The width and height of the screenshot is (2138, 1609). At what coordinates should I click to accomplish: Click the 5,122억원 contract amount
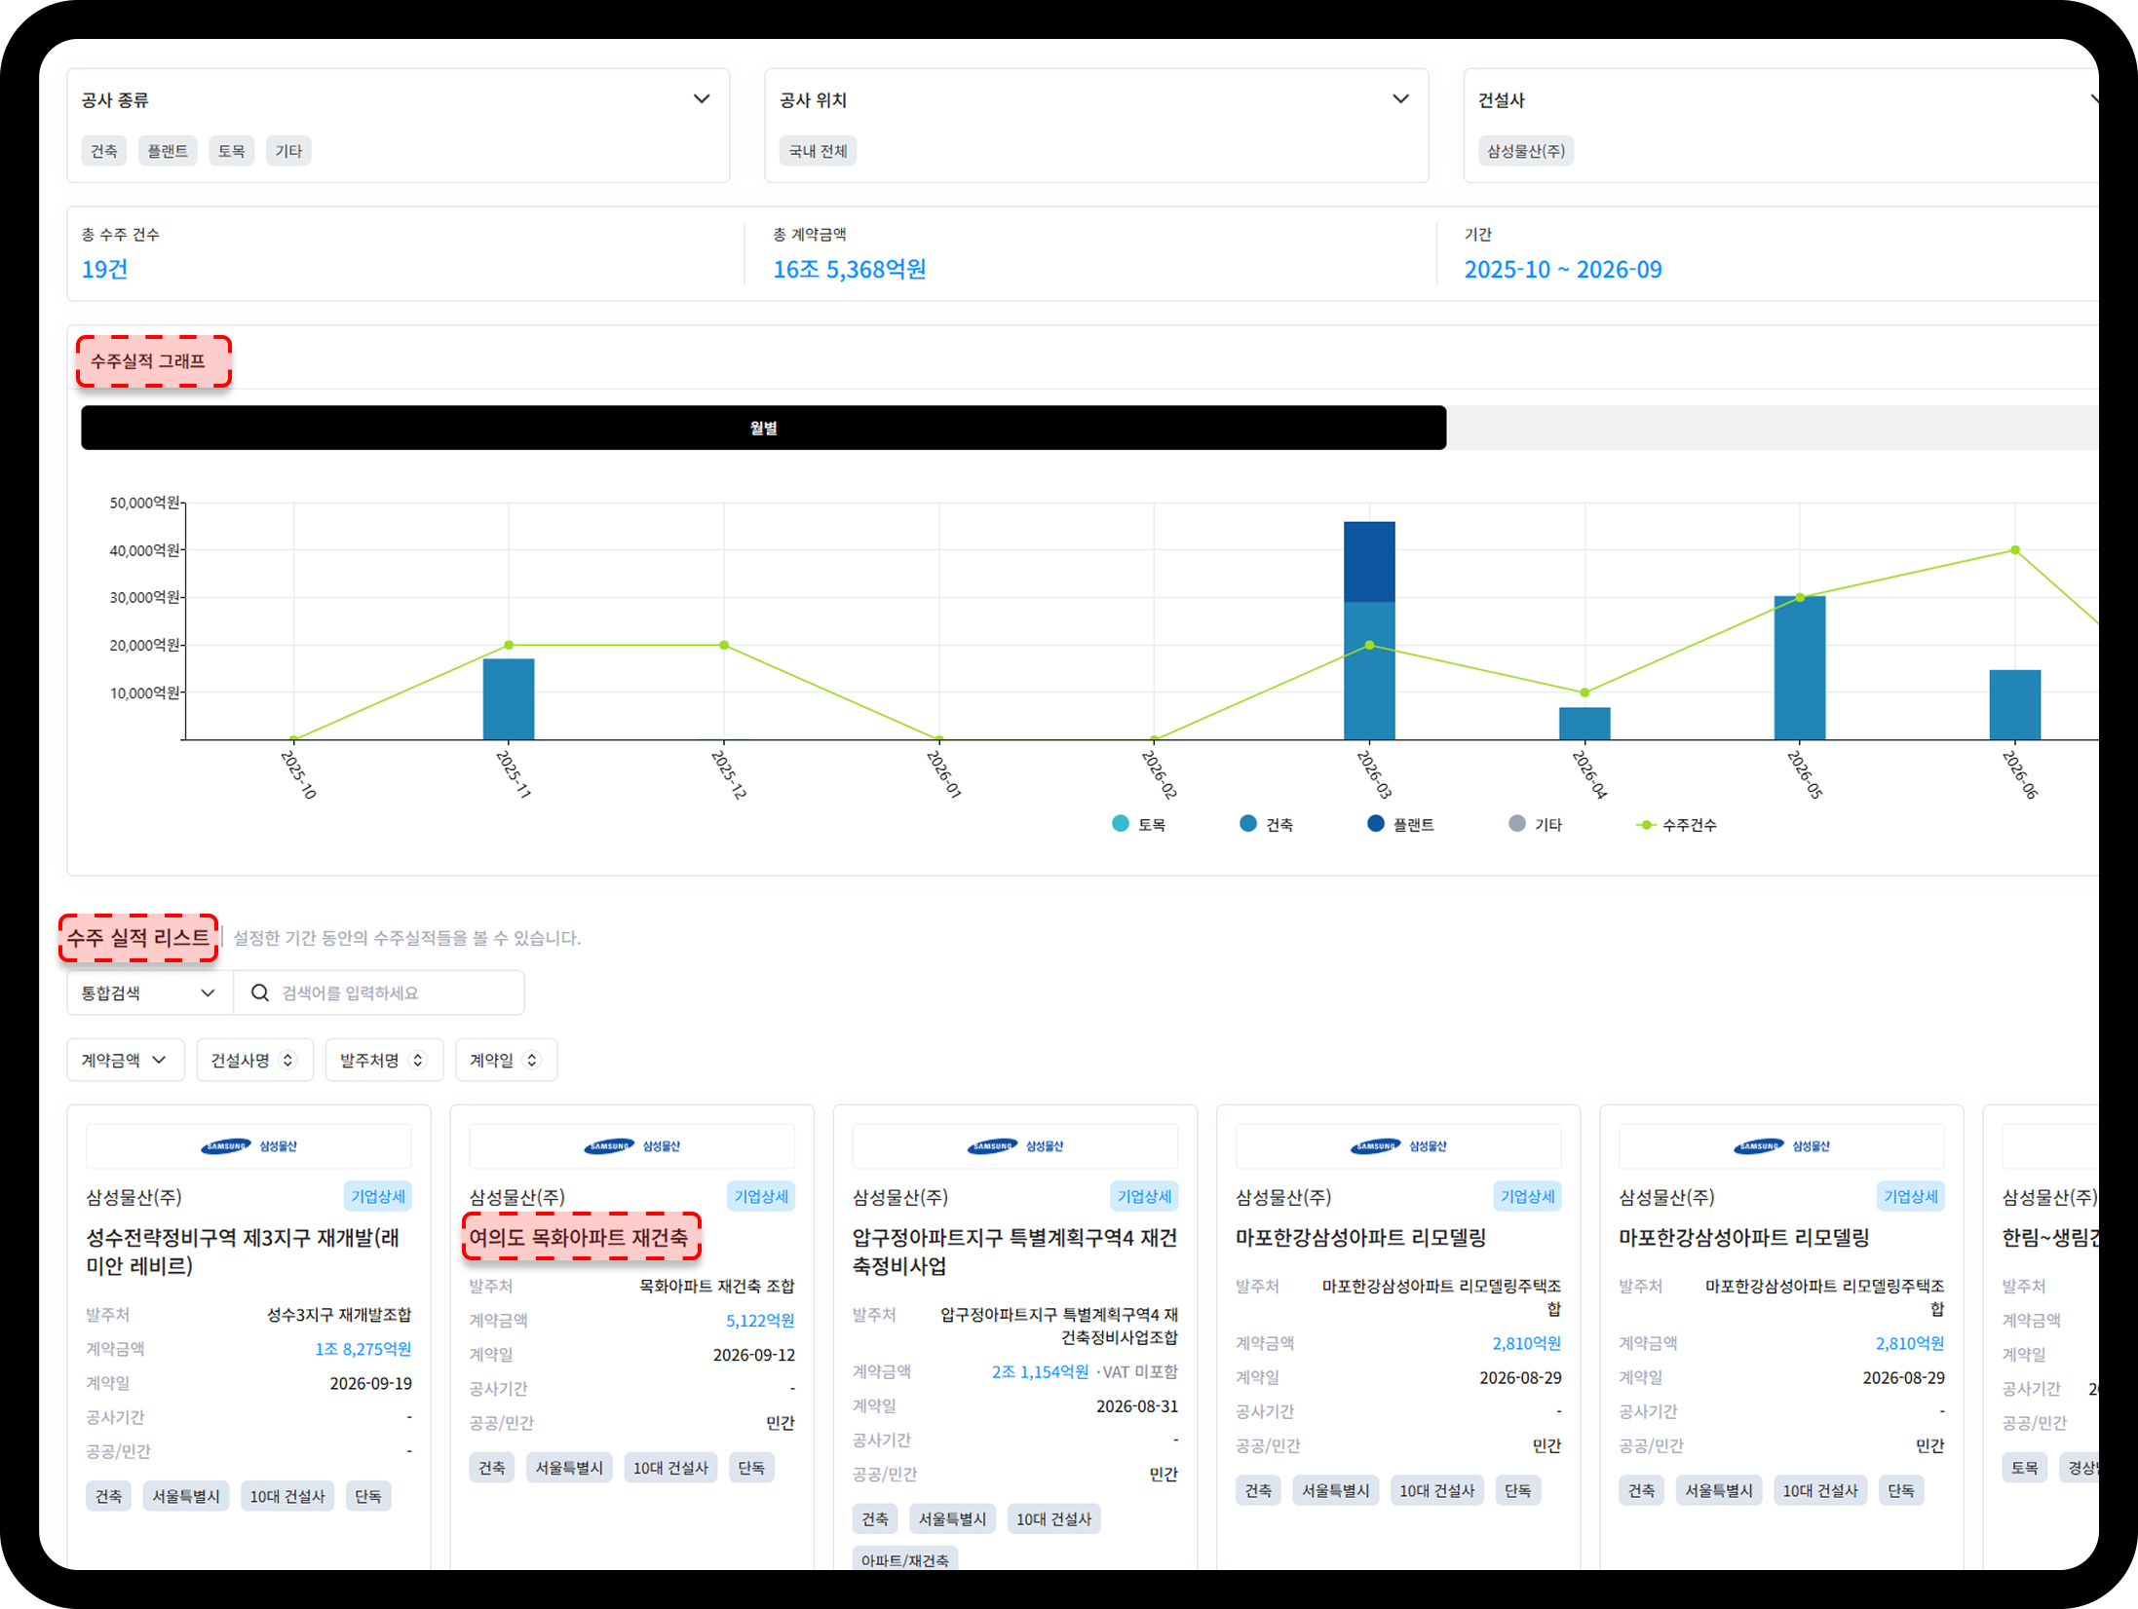760,1321
